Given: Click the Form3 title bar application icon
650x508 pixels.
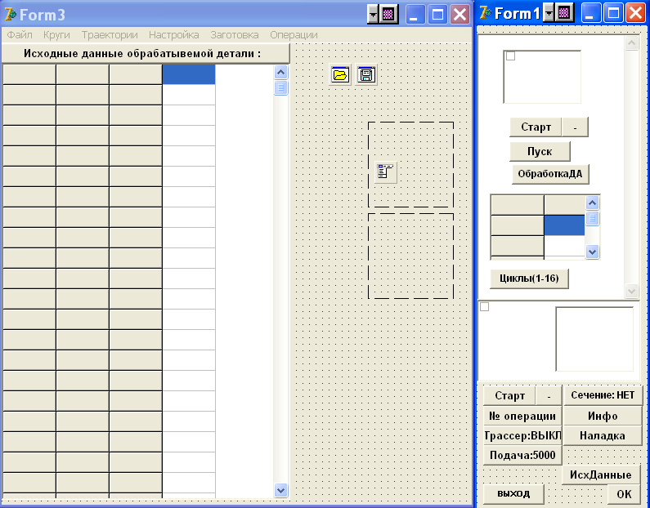Looking at the screenshot, I should 10,14.
